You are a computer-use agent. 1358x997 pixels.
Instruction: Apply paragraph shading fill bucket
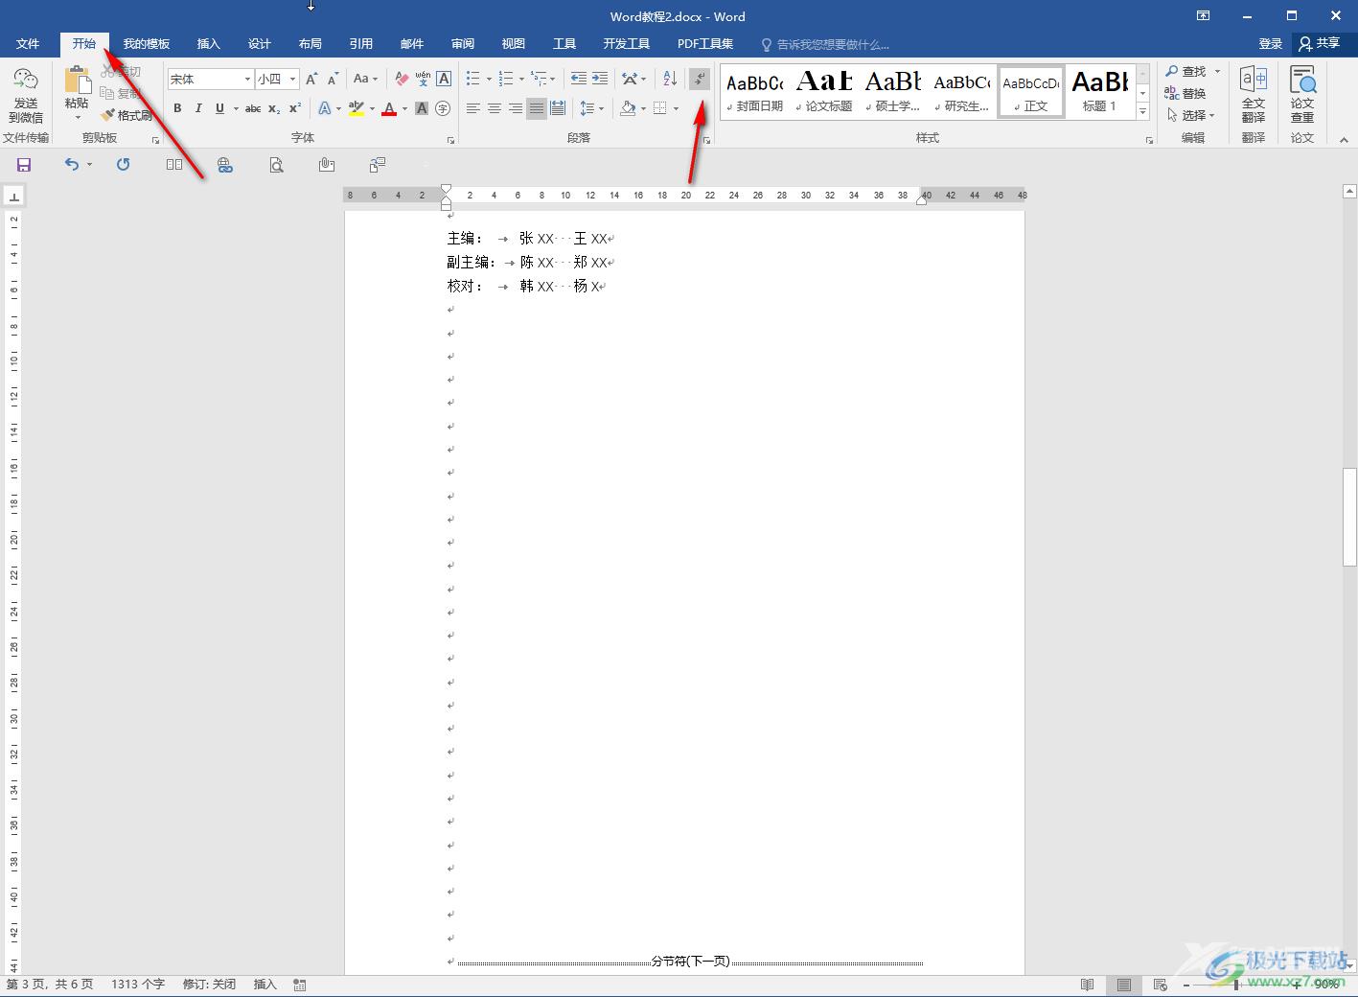tap(628, 108)
